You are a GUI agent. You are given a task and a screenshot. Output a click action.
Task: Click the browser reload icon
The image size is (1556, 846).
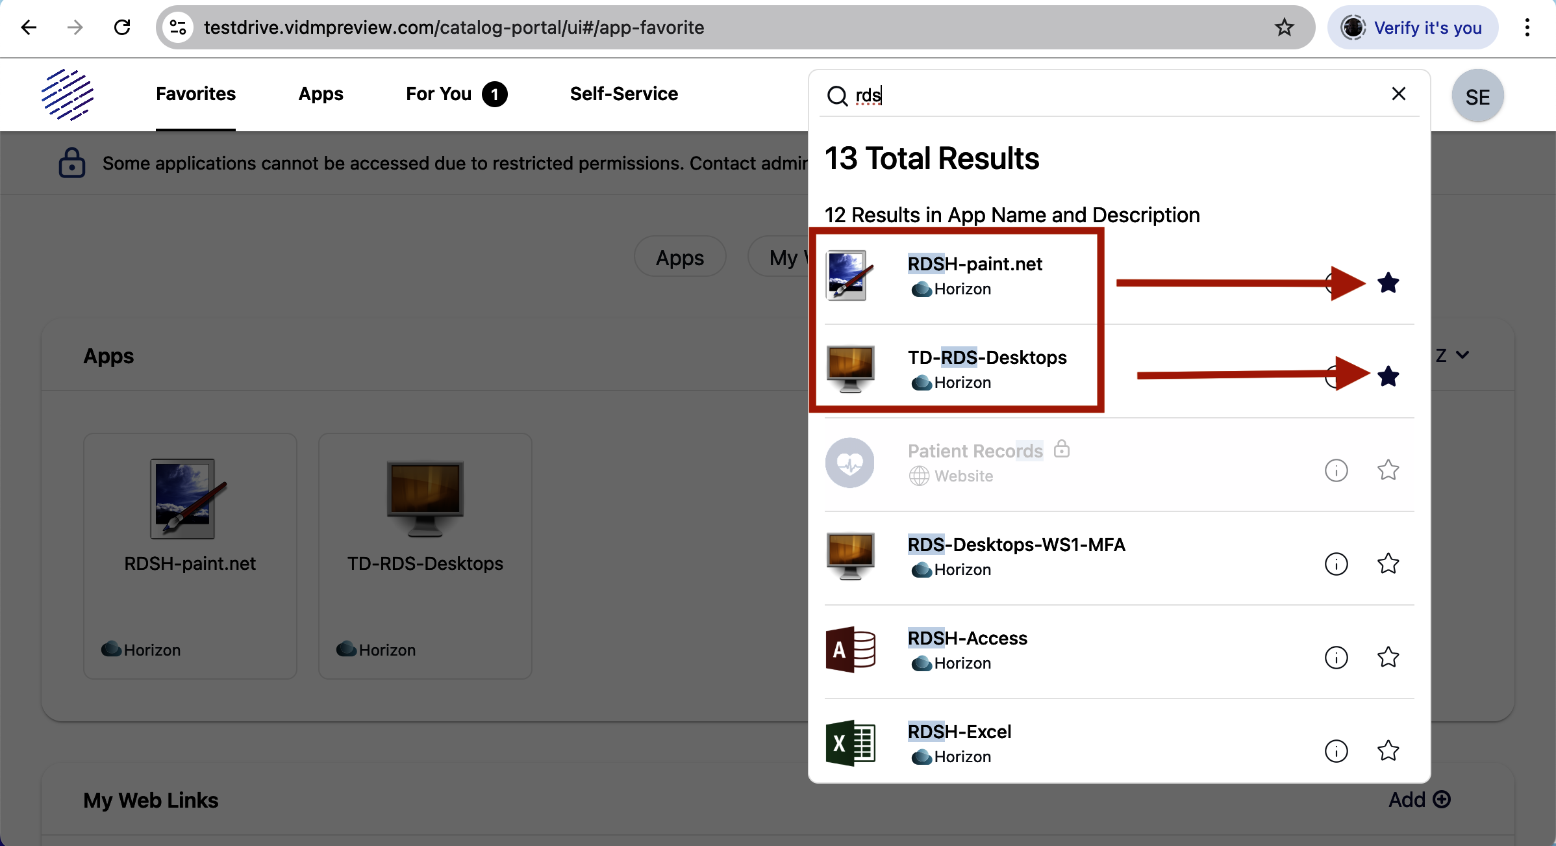122,27
